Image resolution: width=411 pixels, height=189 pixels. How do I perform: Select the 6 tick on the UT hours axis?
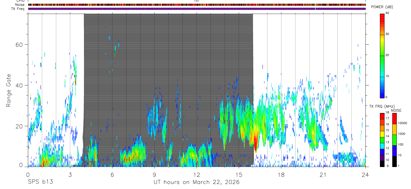[112, 174]
